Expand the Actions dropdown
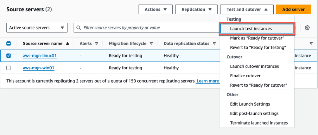The image size is (318, 135). 155,9
